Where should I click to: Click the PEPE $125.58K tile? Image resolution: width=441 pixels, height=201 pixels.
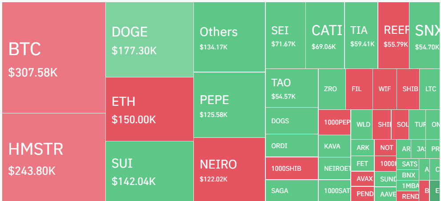click(229, 105)
